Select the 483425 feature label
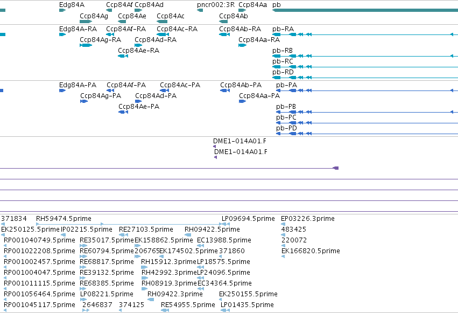Screen dimensions: 458x313 pos(294,229)
